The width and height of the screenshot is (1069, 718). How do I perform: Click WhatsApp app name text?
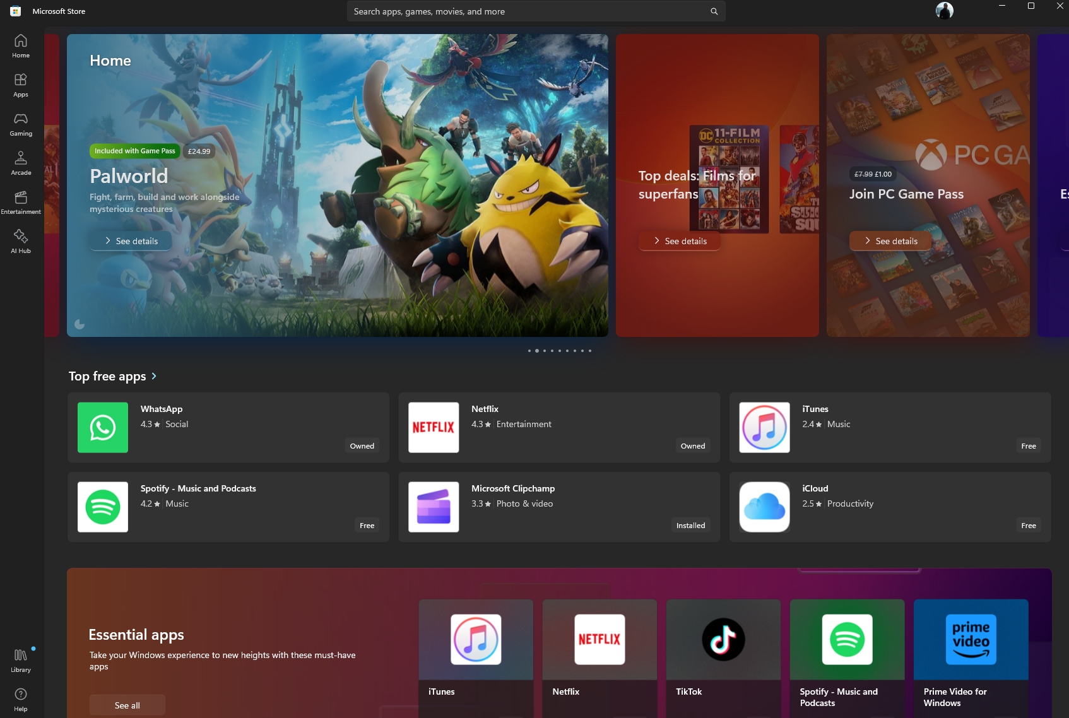click(162, 409)
